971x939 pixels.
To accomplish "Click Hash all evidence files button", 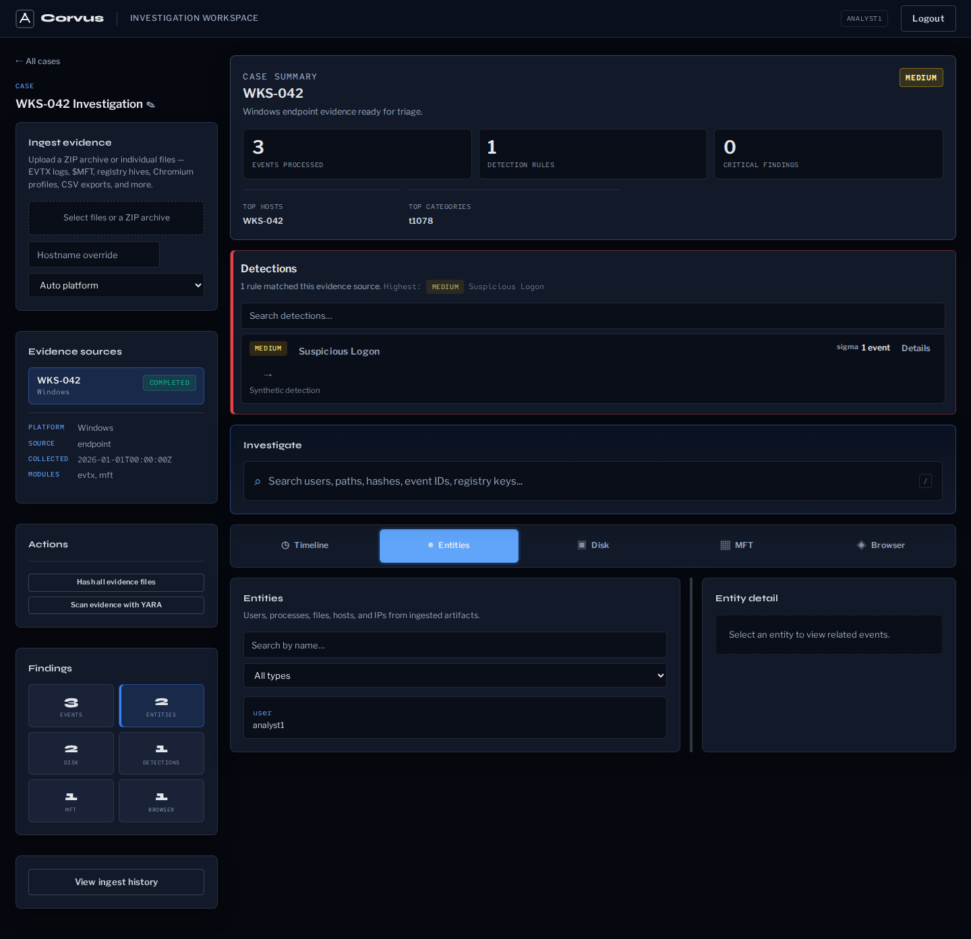I will point(116,582).
